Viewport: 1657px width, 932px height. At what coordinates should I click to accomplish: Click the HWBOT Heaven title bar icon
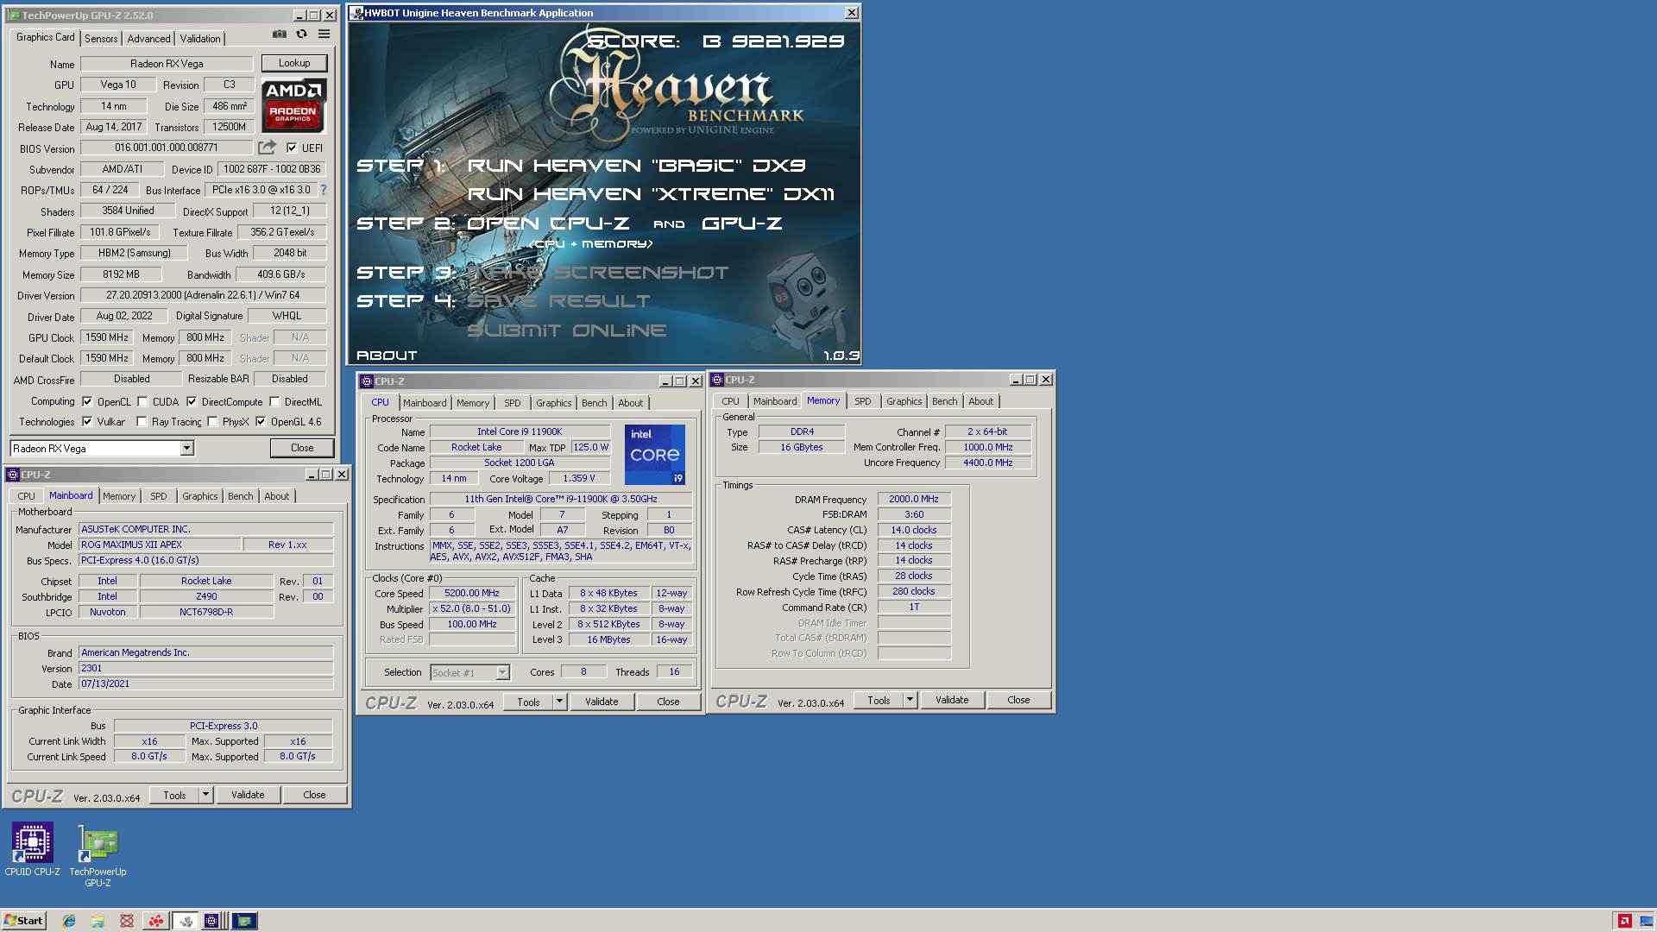tap(357, 13)
